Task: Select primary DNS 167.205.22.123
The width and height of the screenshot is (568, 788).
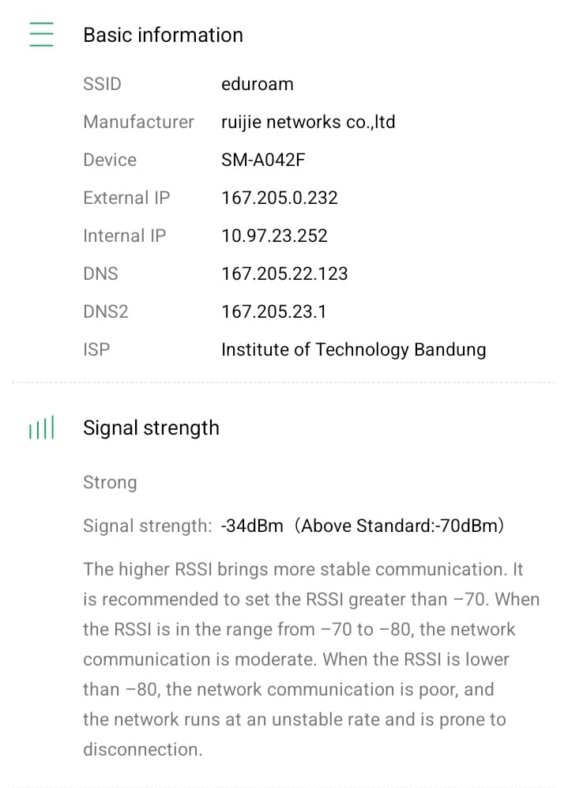Action: (284, 273)
